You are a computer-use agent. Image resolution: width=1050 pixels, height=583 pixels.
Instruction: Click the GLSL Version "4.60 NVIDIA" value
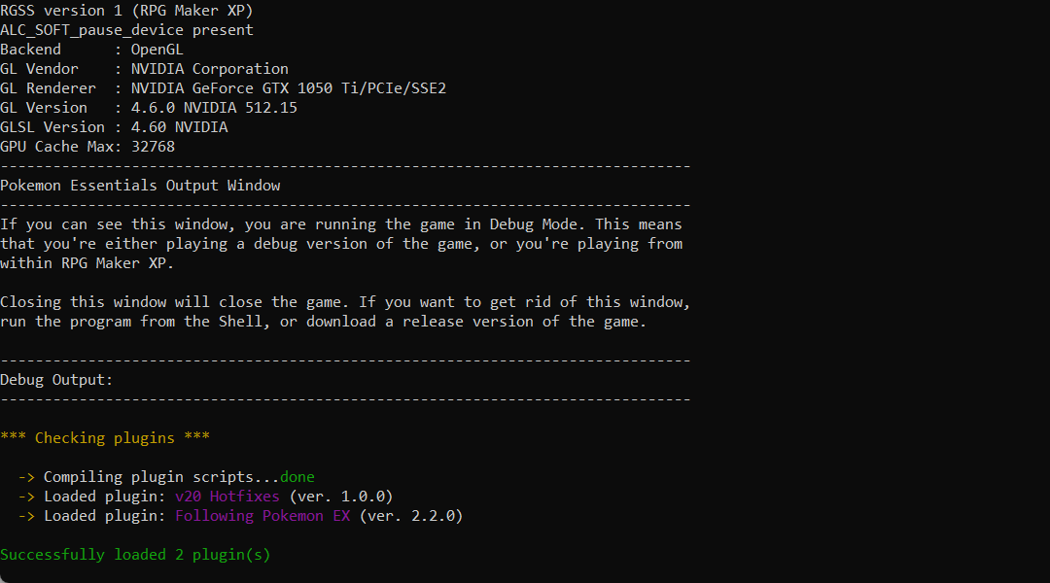179,127
